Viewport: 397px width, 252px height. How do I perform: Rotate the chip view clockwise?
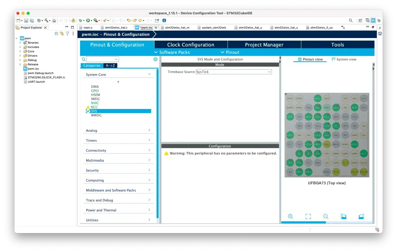coord(343,216)
